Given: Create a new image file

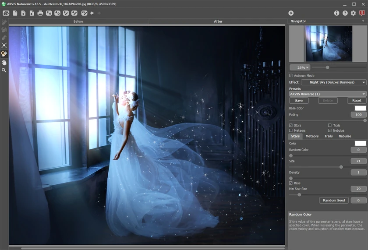Looking at the screenshot, I should 15,13.
